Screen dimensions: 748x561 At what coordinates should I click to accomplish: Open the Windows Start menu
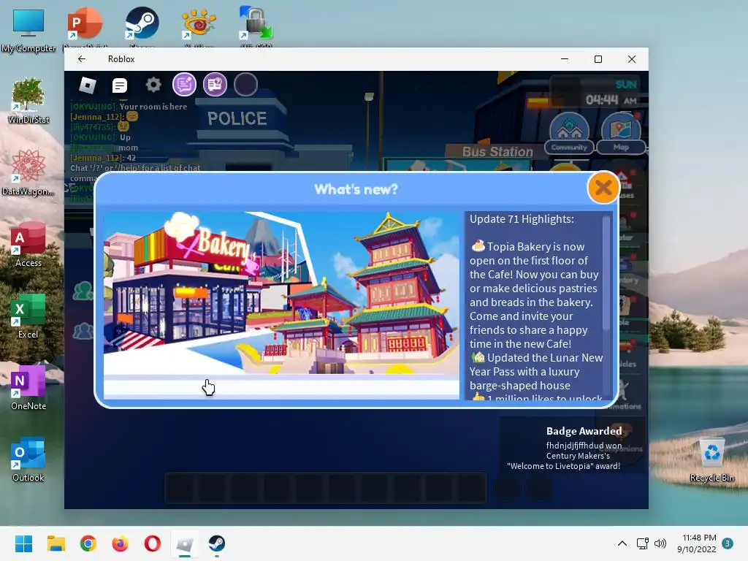pyautogui.click(x=23, y=543)
